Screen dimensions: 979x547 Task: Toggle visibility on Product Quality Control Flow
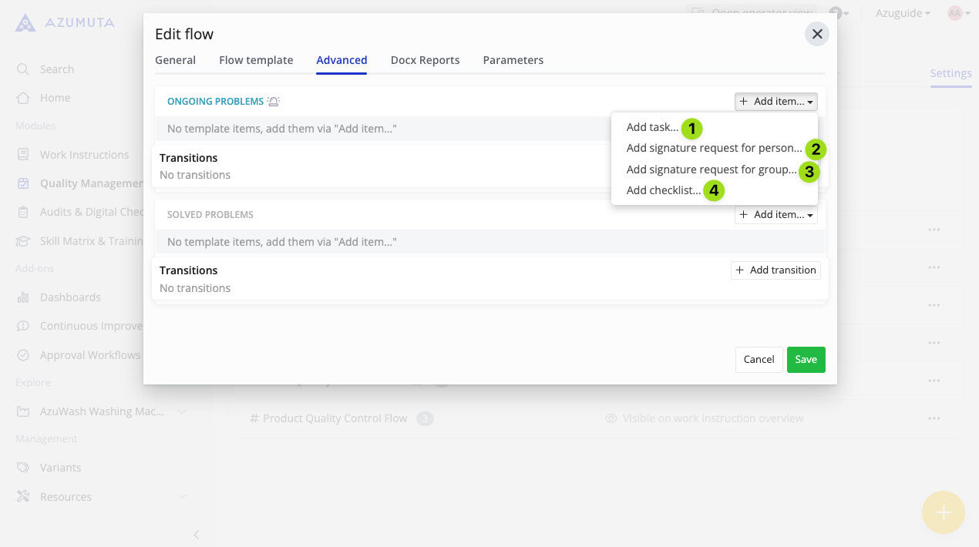point(610,418)
